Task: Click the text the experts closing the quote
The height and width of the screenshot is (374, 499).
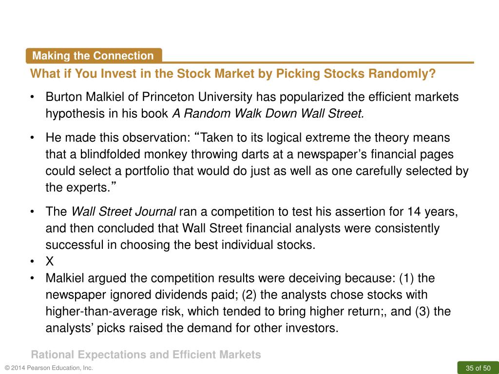Action: (x=81, y=187)
